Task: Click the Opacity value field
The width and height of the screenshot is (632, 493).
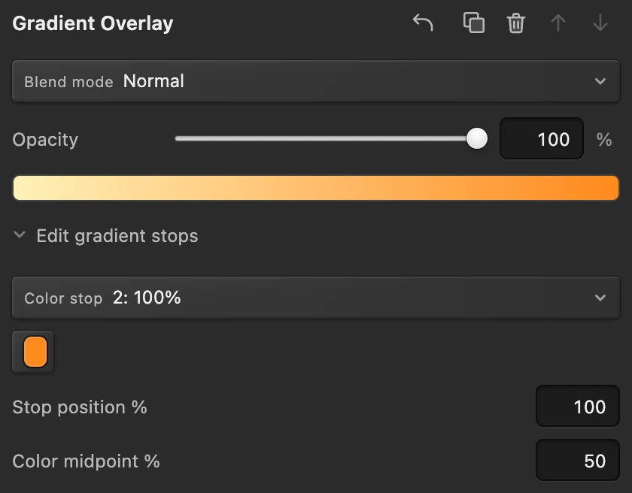Action: (542, 138)
